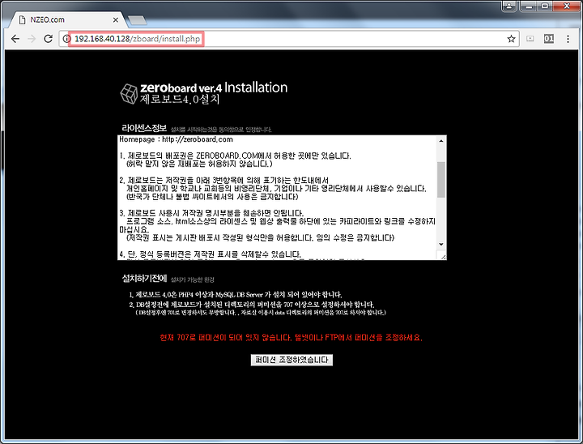Open the Chrome three-dot menu
The image size is (583, 444).
pos(568,39)
